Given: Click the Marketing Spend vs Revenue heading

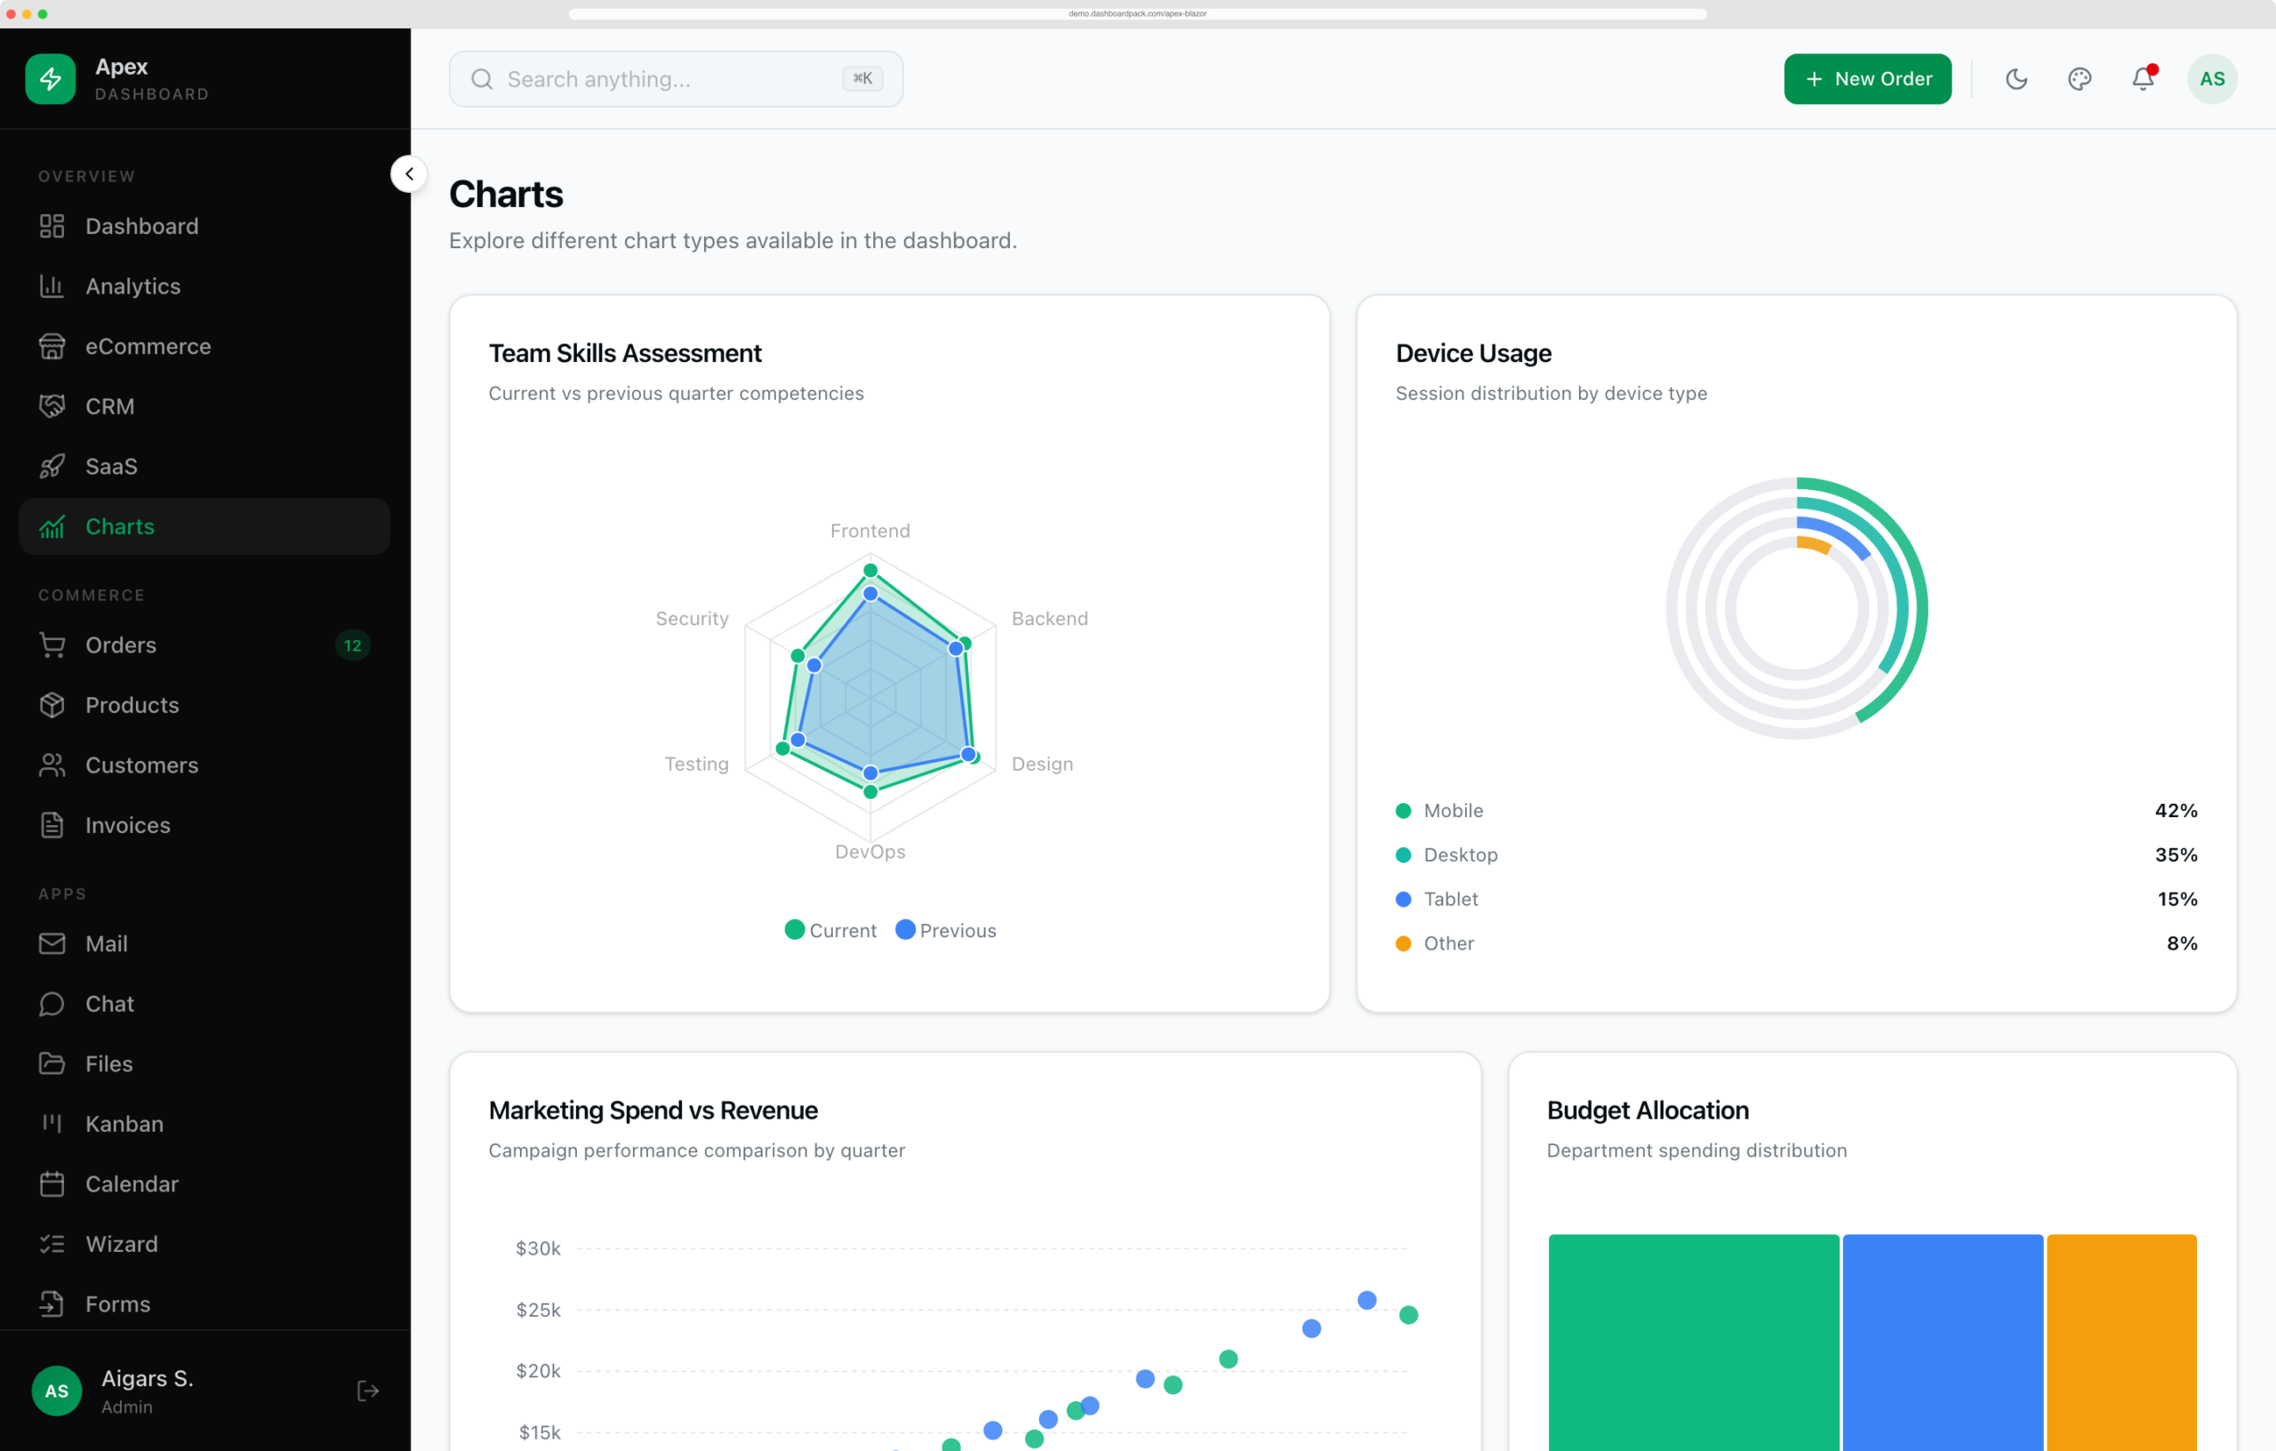Looking at the screenshot, I should [x=653, y=1110].
